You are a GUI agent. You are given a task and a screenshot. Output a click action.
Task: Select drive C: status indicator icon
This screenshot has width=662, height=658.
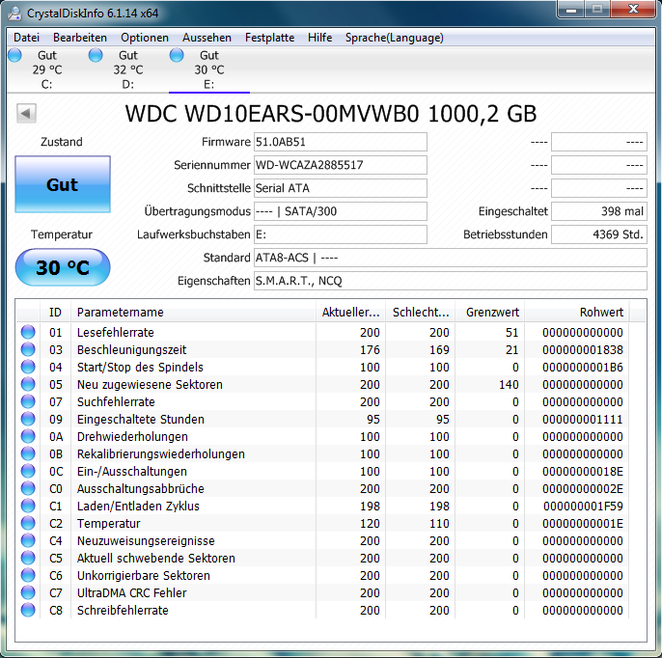coord(14,55)
